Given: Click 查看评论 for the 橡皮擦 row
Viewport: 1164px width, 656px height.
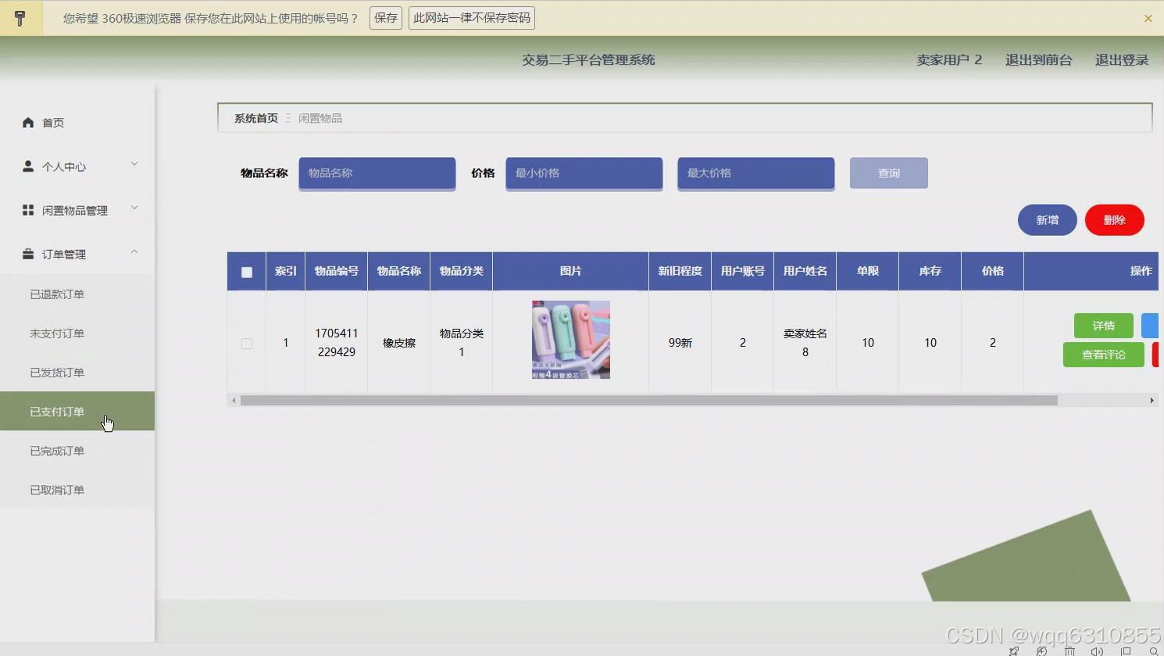Looking at the screenshot, I should click(x=1104, y=355).
